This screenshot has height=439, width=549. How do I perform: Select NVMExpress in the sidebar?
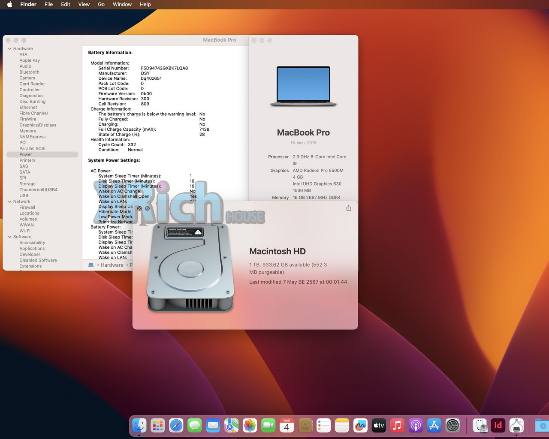pyautogui.click(x=32, y=137)
